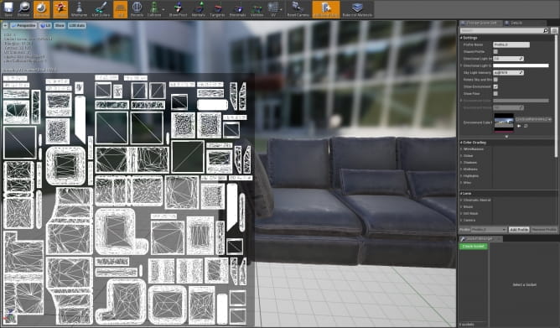Click the Sky Light Intensity value field
The width and height of the screenshot is (560, 328).
coord(508,72)
